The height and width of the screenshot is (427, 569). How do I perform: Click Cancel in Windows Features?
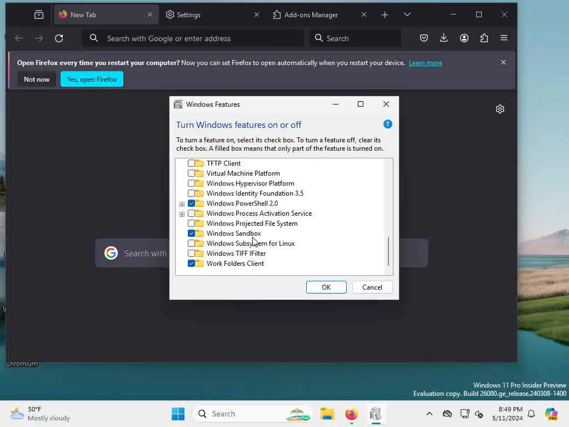click(372, 287)
